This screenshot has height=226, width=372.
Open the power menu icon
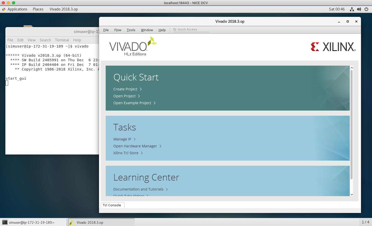click(x=366, y=9)
